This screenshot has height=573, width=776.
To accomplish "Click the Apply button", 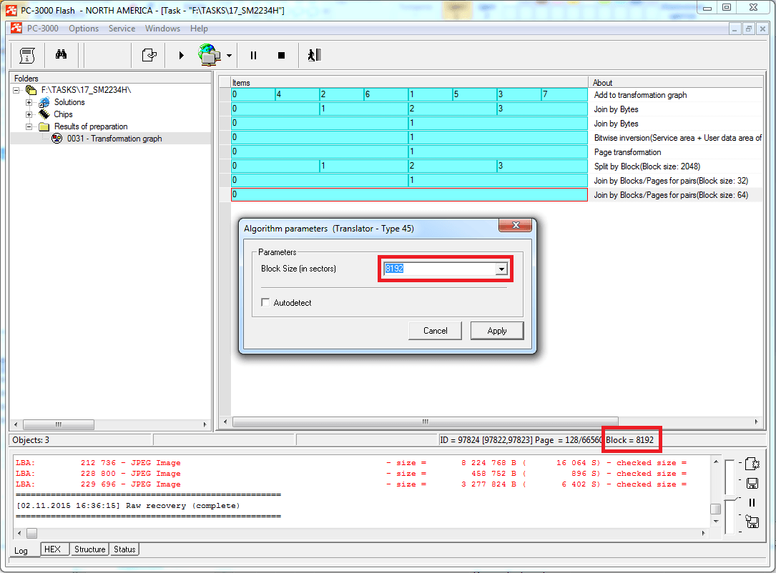I will pyautogui.click(x=497, y=331).
